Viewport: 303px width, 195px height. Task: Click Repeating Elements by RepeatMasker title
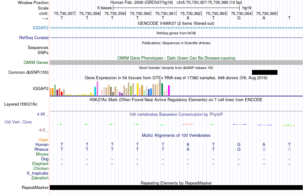(x=176, y=183)
